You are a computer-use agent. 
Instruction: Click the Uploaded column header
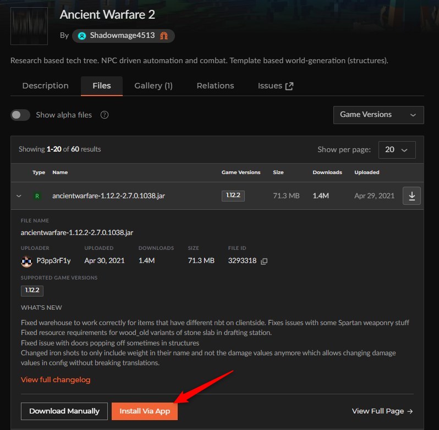click(367, 172)
